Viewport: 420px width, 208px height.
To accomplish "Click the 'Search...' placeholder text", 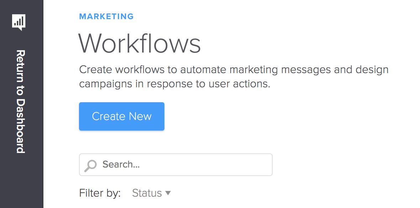I will (121, 165).
